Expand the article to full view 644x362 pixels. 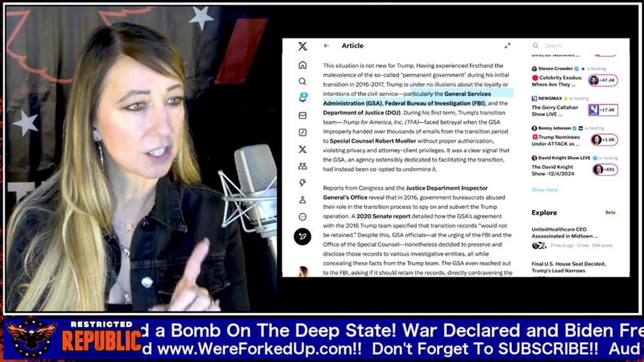click(x=507, y=46)
